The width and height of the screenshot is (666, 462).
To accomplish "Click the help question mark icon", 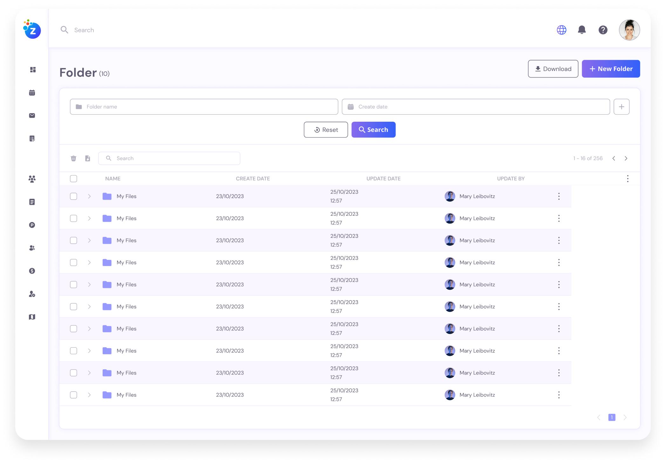I will tap(603, 29).
